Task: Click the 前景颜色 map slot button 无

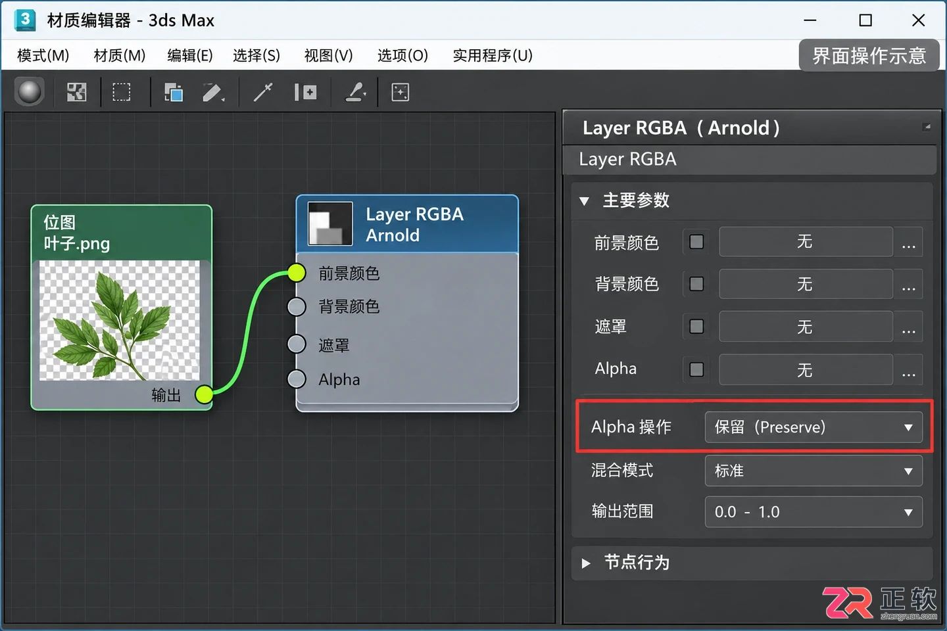Action: 806,242
